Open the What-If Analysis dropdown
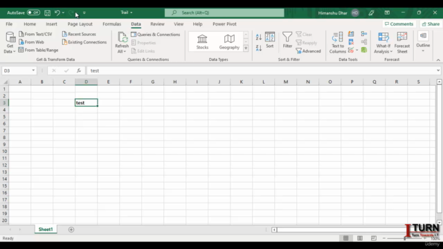The image size is (443, 249). 383,43
